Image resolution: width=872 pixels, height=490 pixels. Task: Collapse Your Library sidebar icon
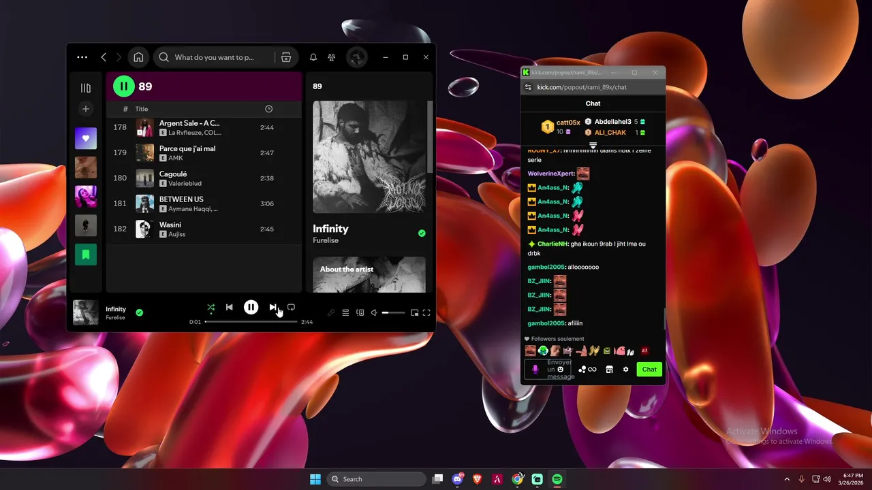tap(86, 88)
